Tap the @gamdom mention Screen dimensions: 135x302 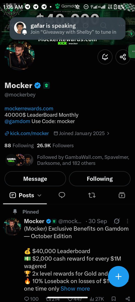(17, 121)
